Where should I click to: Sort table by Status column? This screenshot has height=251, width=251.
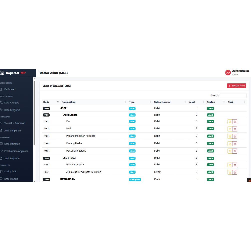point(216,102)
